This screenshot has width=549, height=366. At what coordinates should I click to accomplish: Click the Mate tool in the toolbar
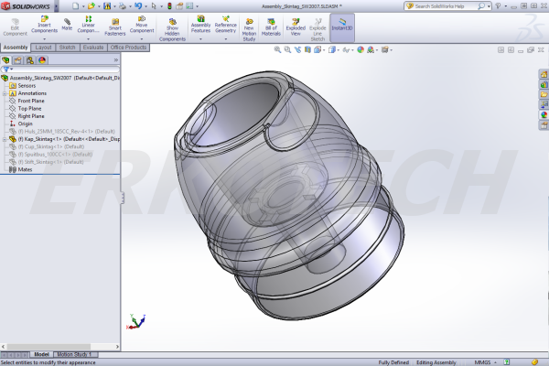(67, 23)
